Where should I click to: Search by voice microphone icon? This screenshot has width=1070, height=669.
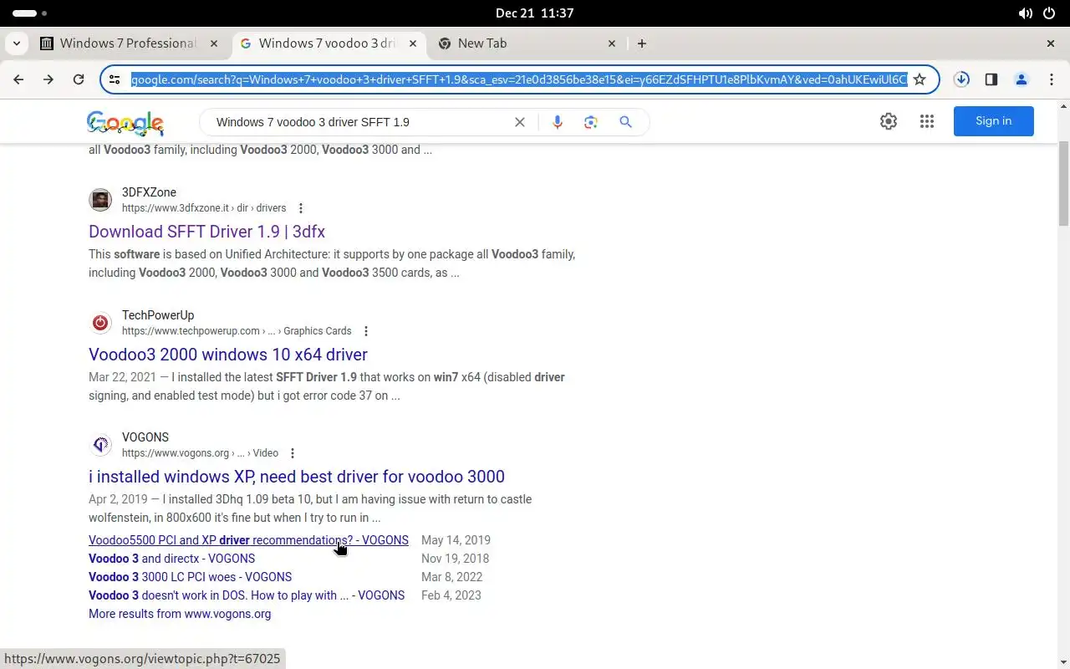click(557, 122)
